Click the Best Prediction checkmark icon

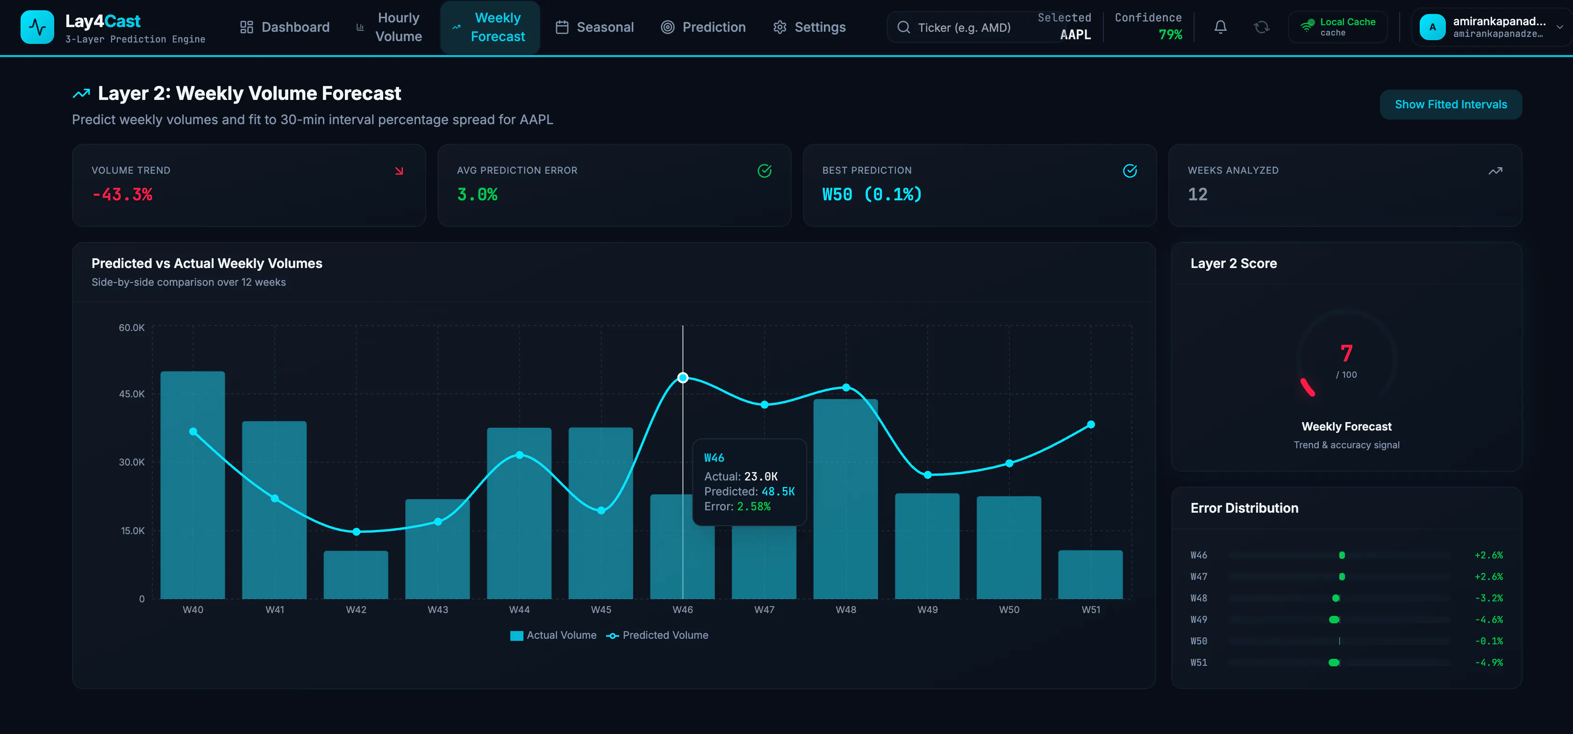click(x=1130, y=171)
